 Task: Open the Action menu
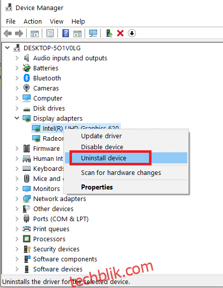point(33,22)
